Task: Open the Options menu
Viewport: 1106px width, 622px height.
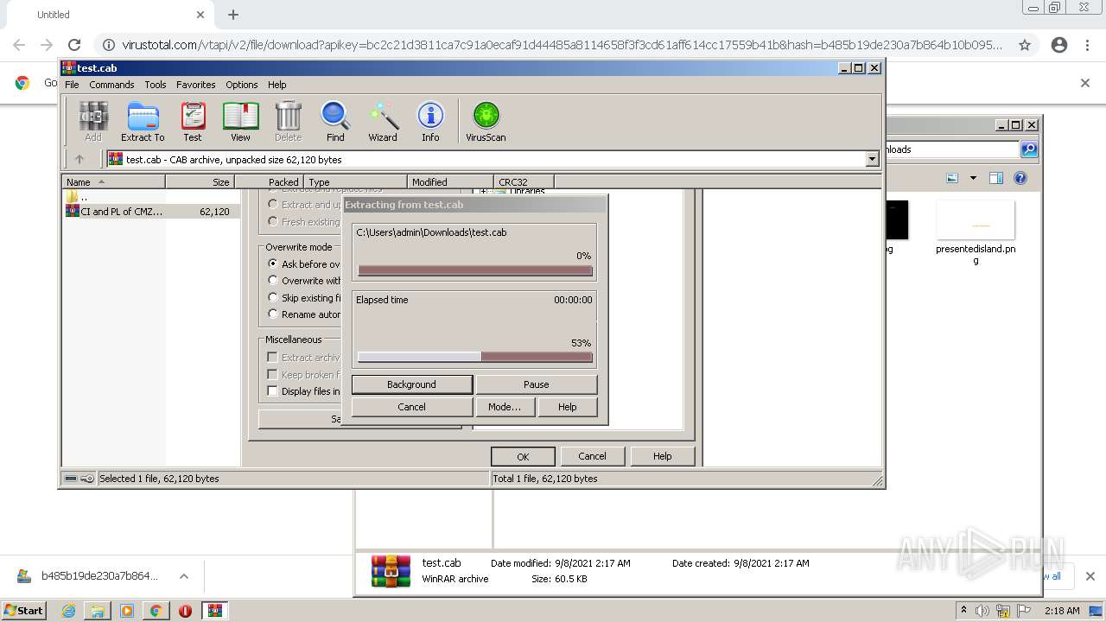Action: (242, 85)
